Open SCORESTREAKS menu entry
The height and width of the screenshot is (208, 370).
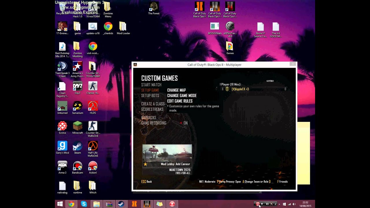pos(152,109)
